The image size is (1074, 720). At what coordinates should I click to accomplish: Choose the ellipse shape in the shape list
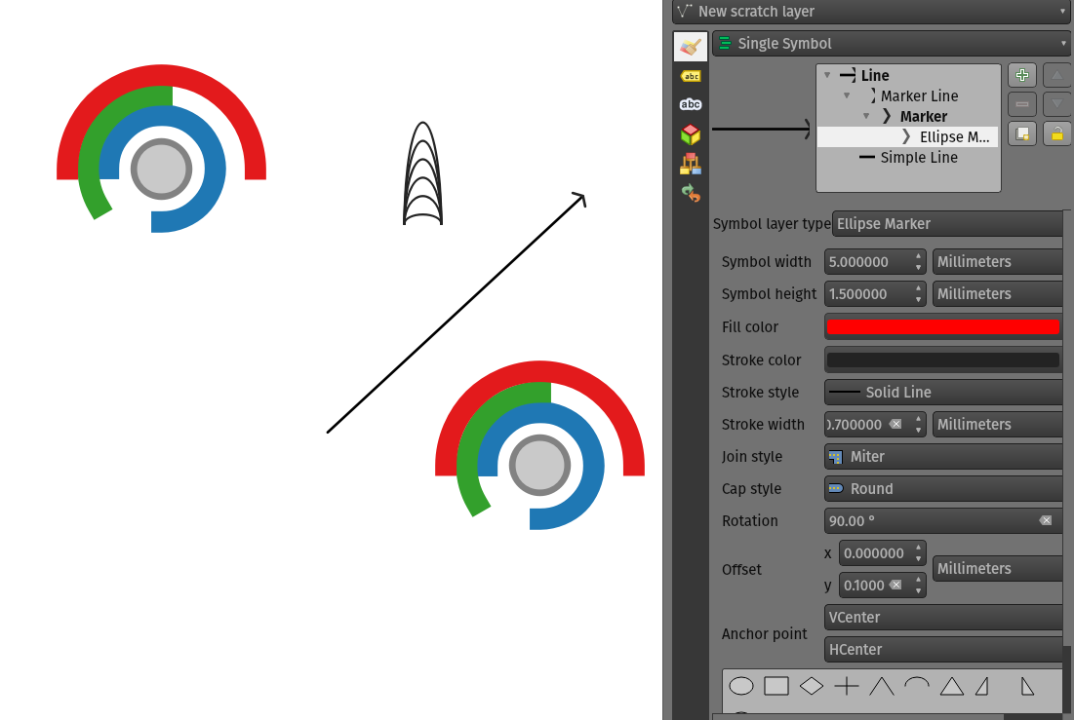[741, 686]
